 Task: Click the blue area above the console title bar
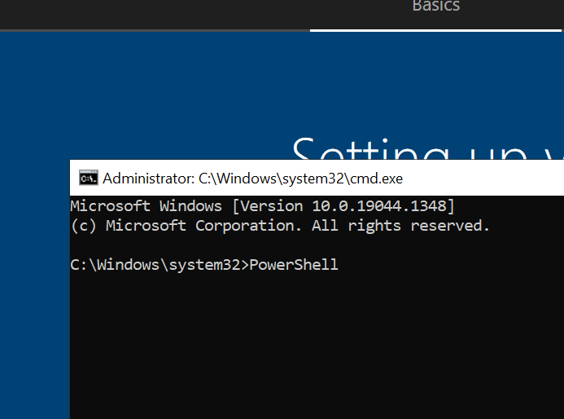point(163,98)
